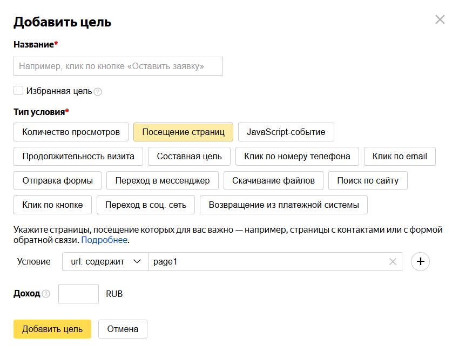Pick the Составная цель condition type
The height and width of the screenshot is (352, 459).
pyautogui.click(x=189, y=157)
